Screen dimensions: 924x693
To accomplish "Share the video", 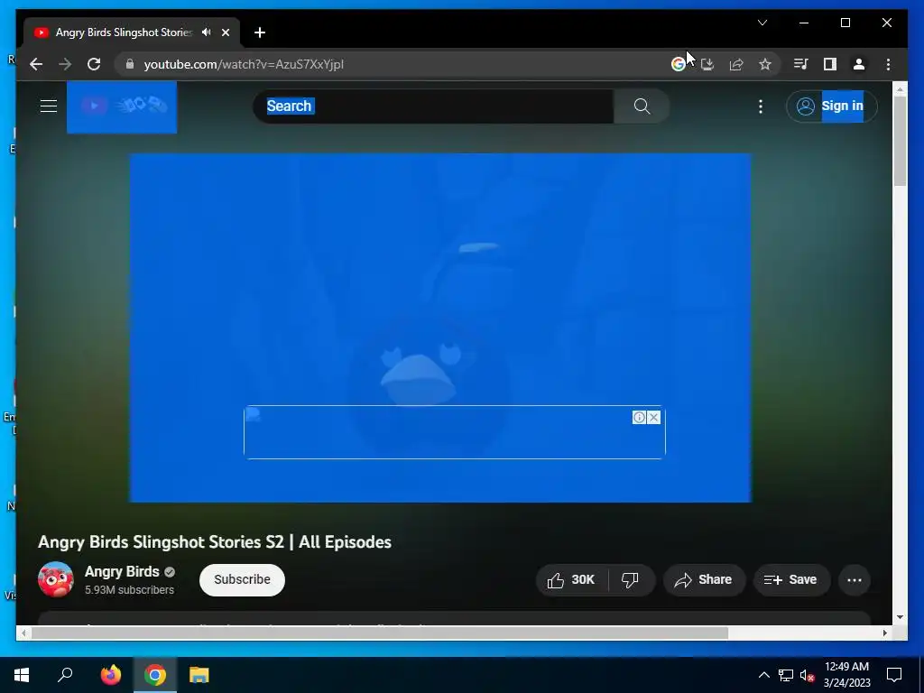I will 704,580.
